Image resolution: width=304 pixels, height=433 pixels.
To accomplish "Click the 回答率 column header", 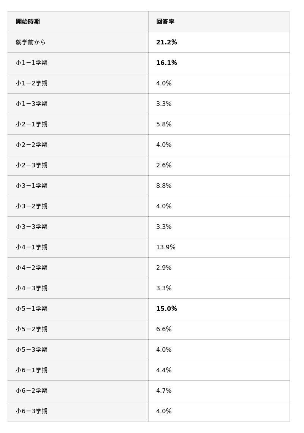I will (165, 22).
